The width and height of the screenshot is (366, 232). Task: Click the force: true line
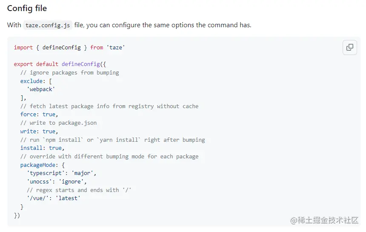(39, 115)
